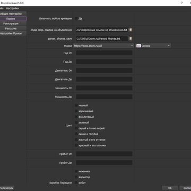
Task: Check the красный и его оттенки option
Action: pyautogui.click(x=76, y=145)
